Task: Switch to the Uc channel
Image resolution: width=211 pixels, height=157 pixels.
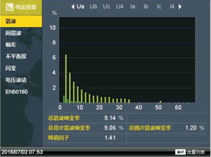Action: [x=106, y=6]
